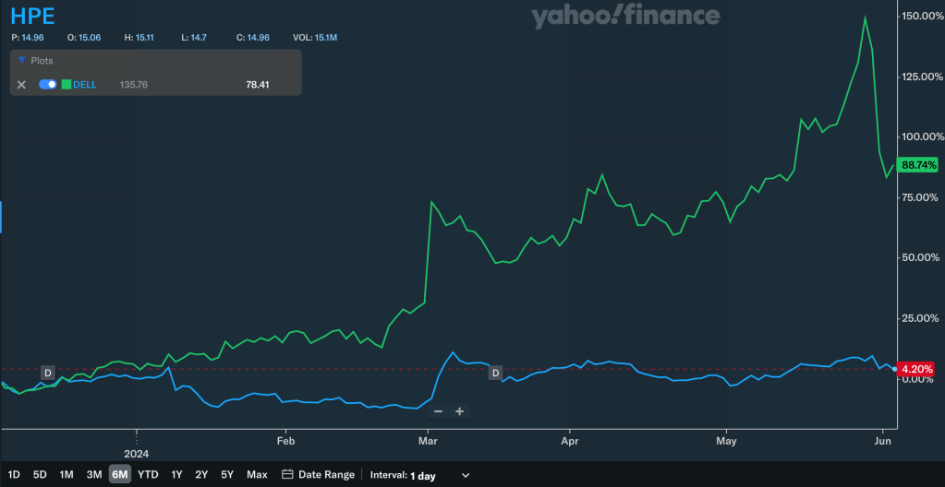Viewport: 945px width, 487px height.
Task: Click the HPE ticker title
Action: tap(32, 17)
